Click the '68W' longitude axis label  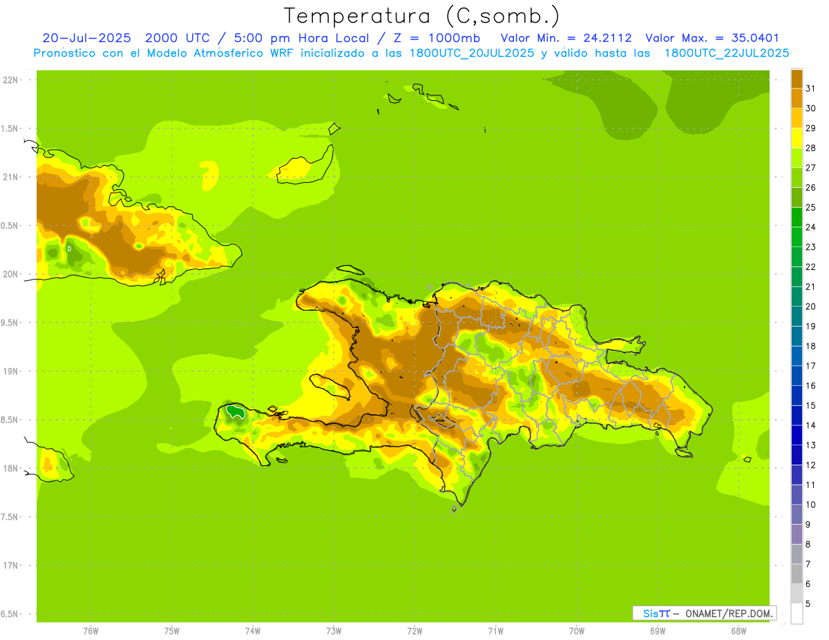739,631
